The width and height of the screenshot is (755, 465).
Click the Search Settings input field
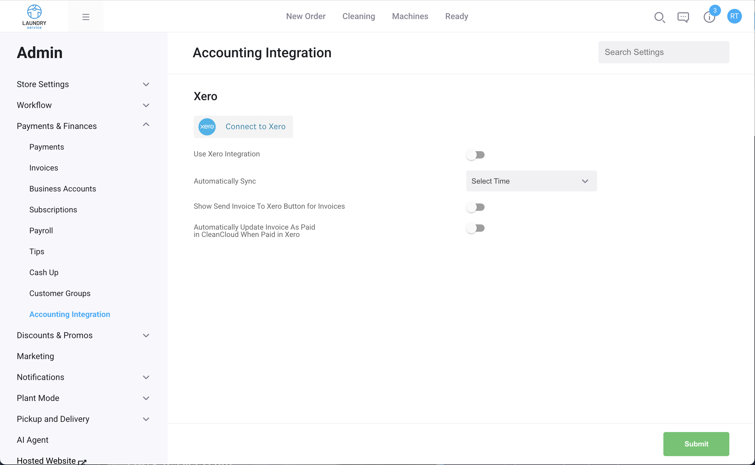click(x=664, y=52)
